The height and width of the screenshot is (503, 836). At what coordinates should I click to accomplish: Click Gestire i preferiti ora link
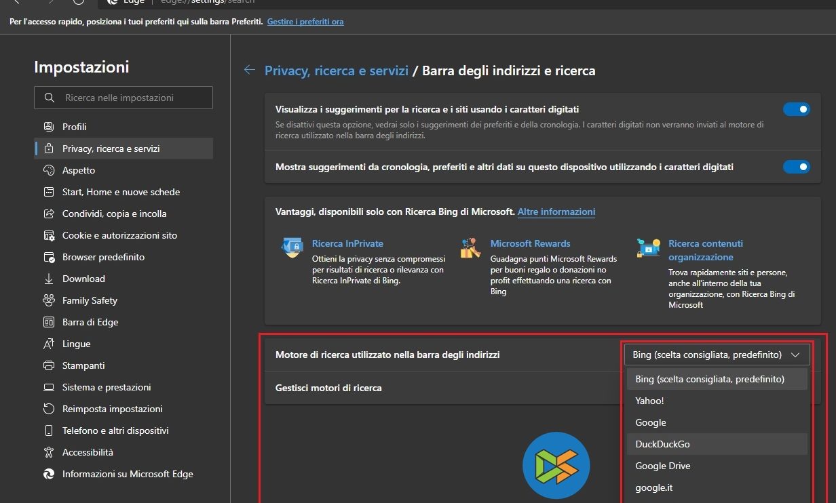pyautogui.click(x=305, y=22)
